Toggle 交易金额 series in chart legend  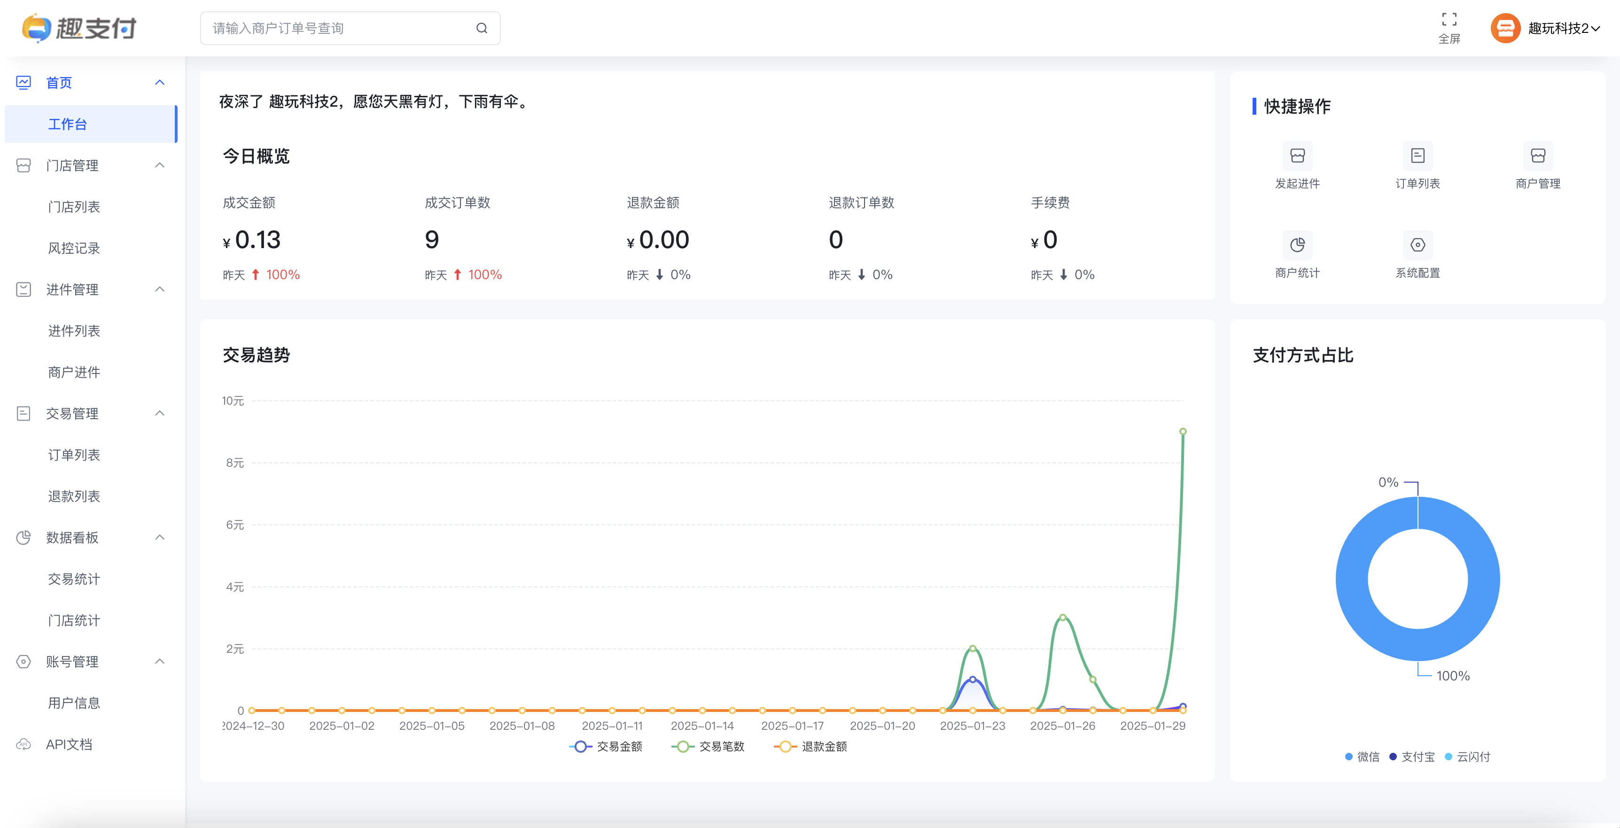606,746
